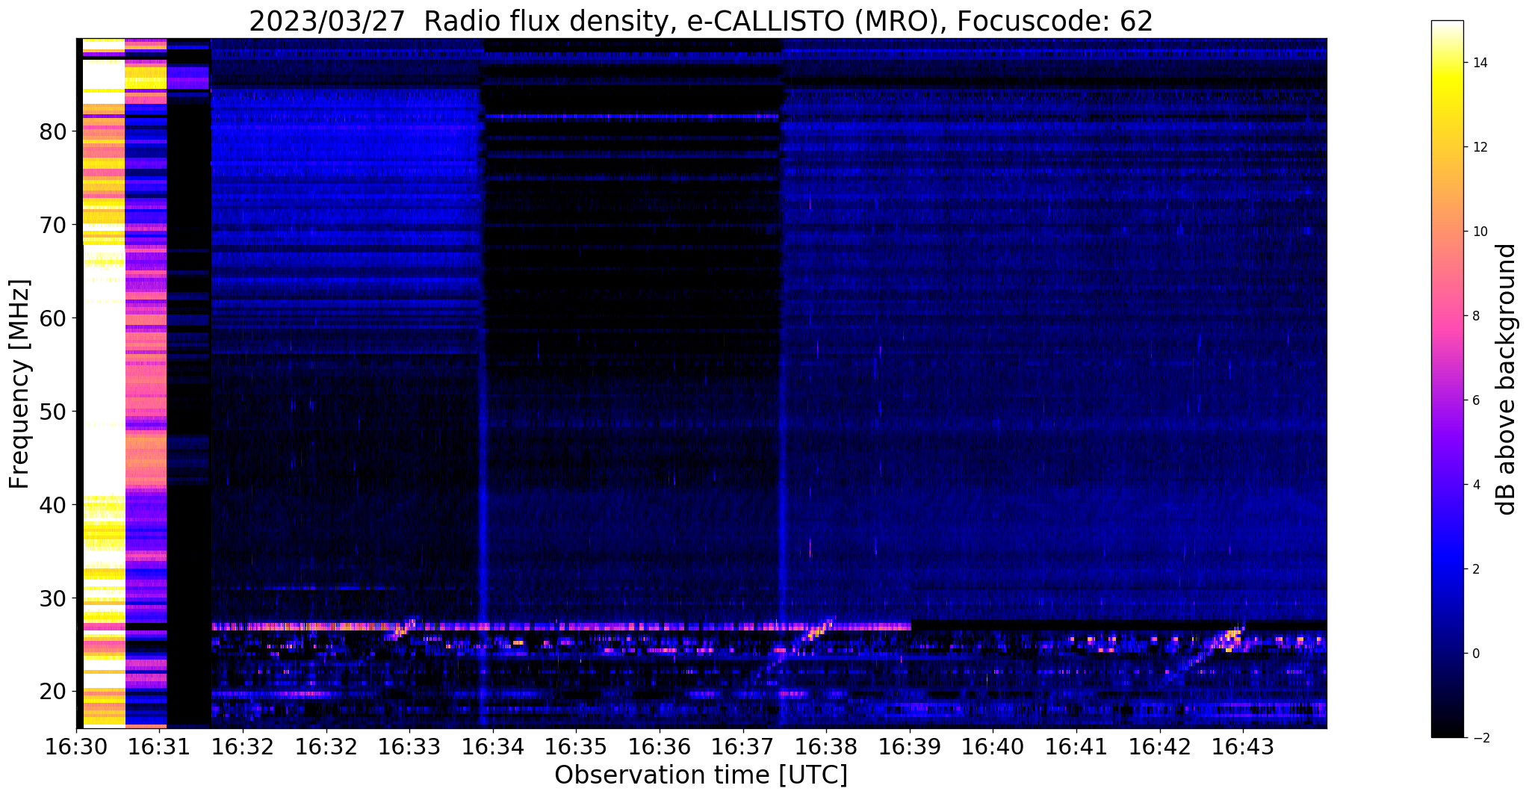The width and height of the screenshot is (1529, 797).
Task: Click the colorbar tick label 8
Action: pos(1474,316)
